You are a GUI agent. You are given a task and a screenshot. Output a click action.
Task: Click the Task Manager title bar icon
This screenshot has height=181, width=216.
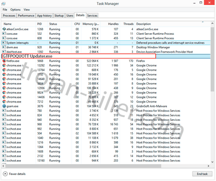click(x=3, y=3)
